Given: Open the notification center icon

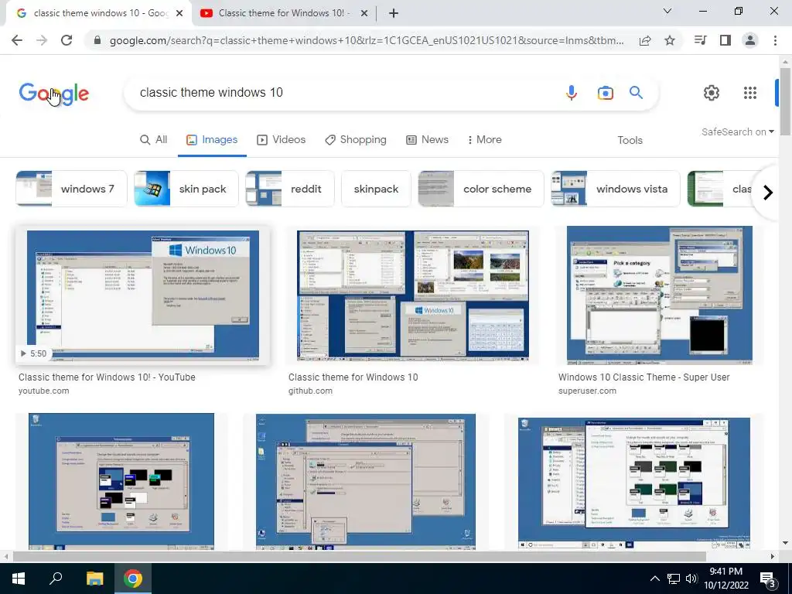Looking at the screenshot, I should (x=768, y=579).
